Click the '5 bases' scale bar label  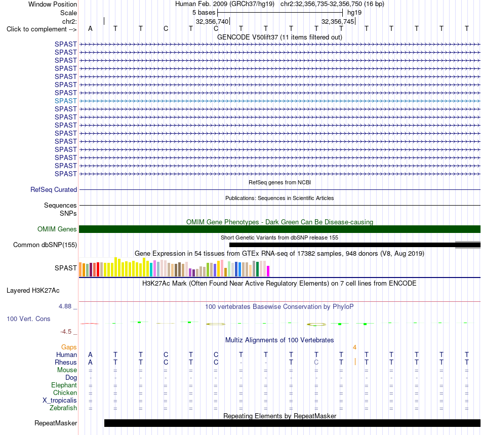(x=204, y=13)
